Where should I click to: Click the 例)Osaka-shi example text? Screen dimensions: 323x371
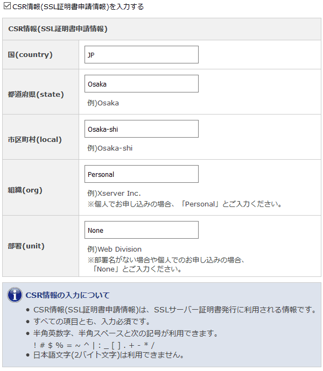(110, 148)
